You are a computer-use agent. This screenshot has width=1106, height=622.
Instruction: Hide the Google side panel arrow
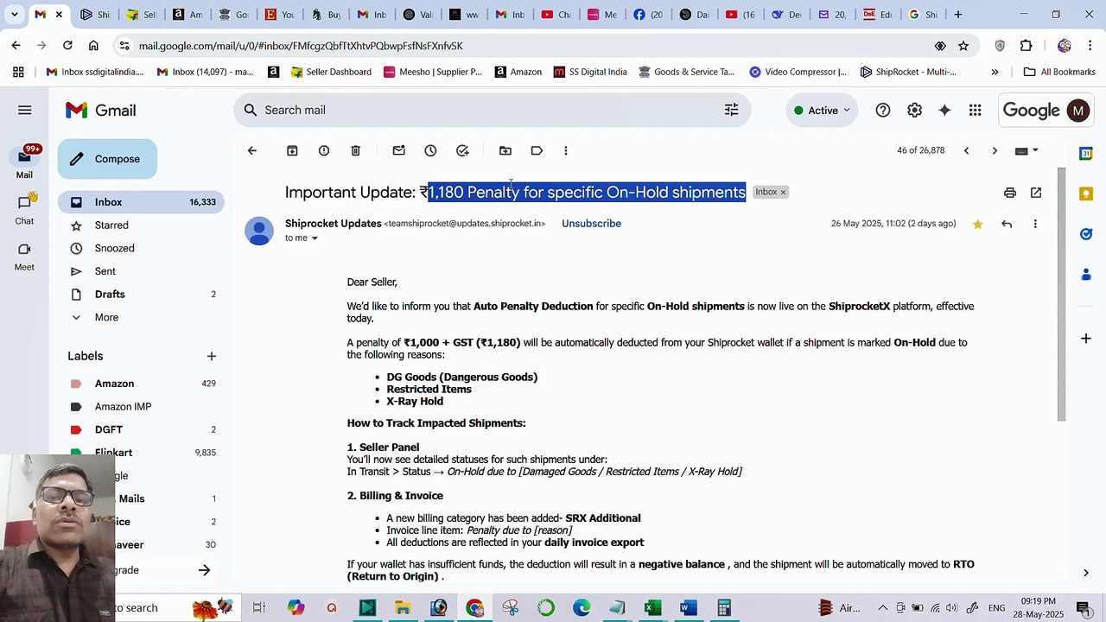pos(1086,573)
